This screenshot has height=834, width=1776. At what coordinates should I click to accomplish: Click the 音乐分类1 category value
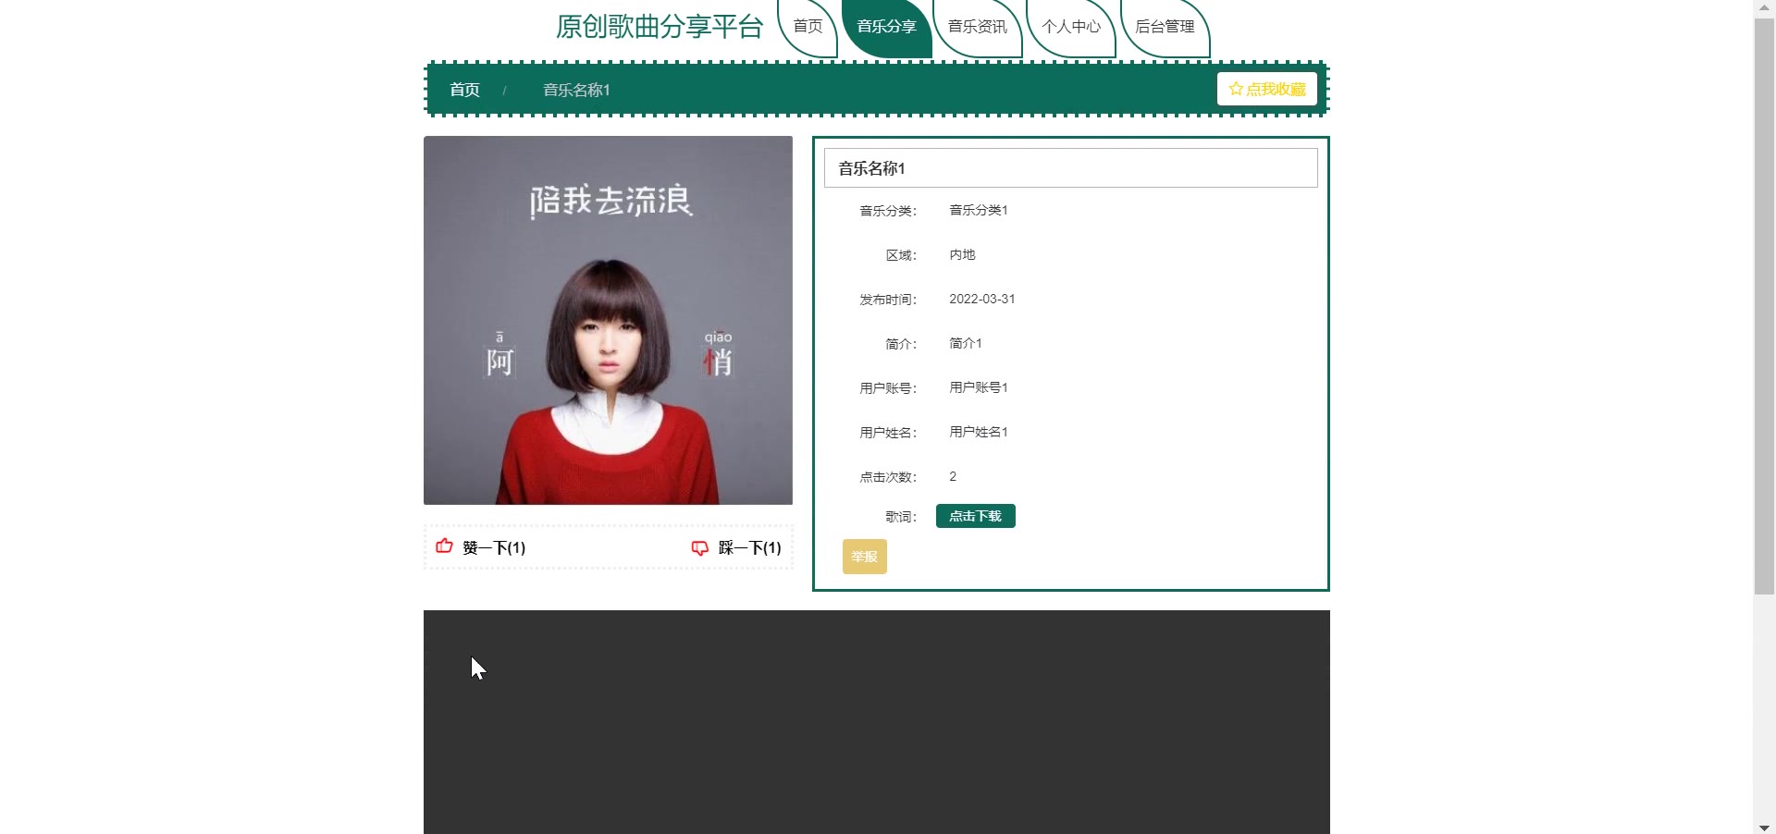click(979, 210)
